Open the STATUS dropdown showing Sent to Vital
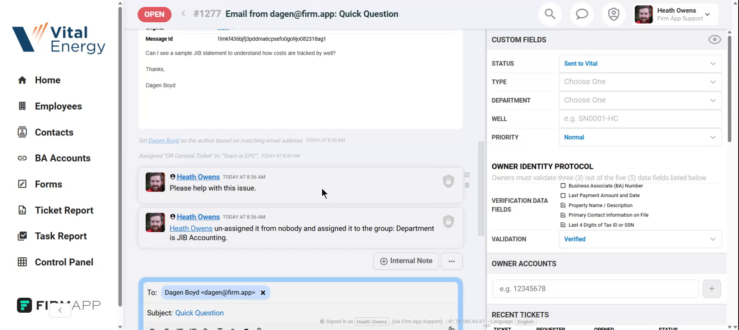 click(640, 63)
